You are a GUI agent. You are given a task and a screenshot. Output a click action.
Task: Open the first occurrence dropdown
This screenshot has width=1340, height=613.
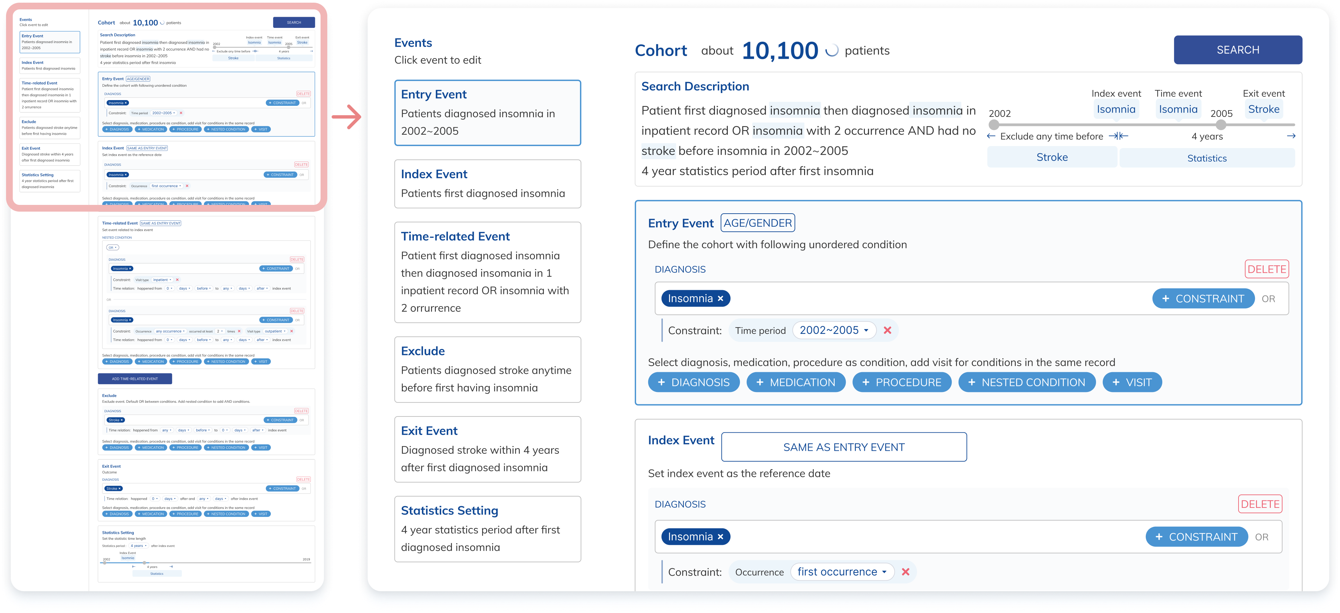[842, 571]
